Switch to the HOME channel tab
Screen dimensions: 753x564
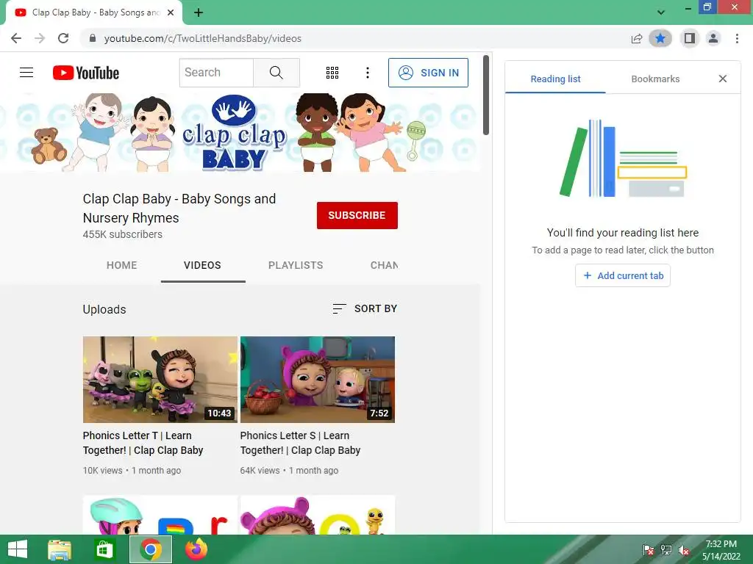(121, 265)
